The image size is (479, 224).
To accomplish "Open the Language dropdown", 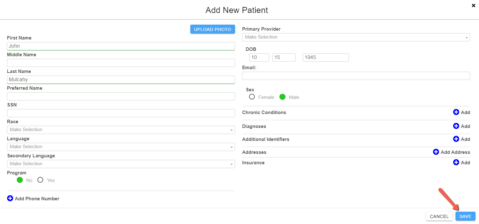I will [x=121, y=147].
